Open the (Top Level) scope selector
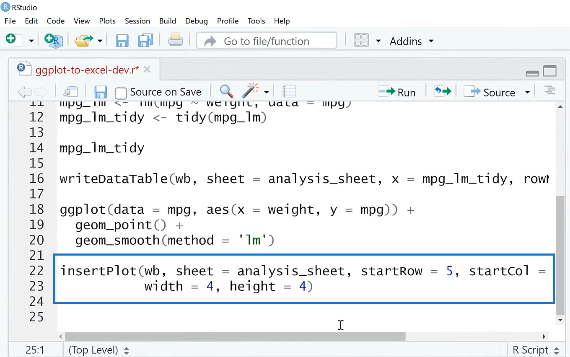Screen dimensions: 570x357 point(99,350)
